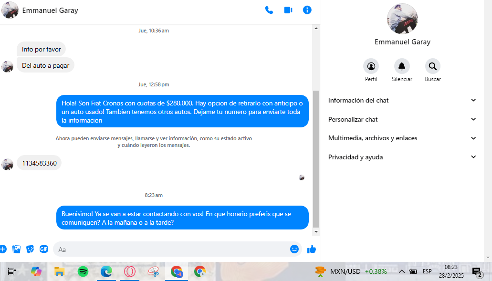Toggle the conversation information panel icon
This screenshot has width=492, height=281.
coord(307,10)
